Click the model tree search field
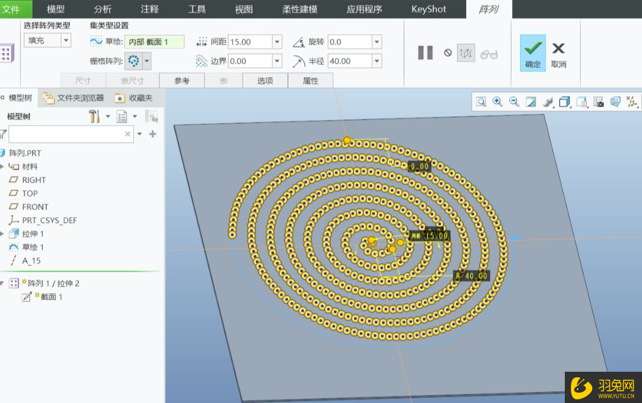Image resolution: width=642 pixels, height=403 pixels. coord(66,134)
